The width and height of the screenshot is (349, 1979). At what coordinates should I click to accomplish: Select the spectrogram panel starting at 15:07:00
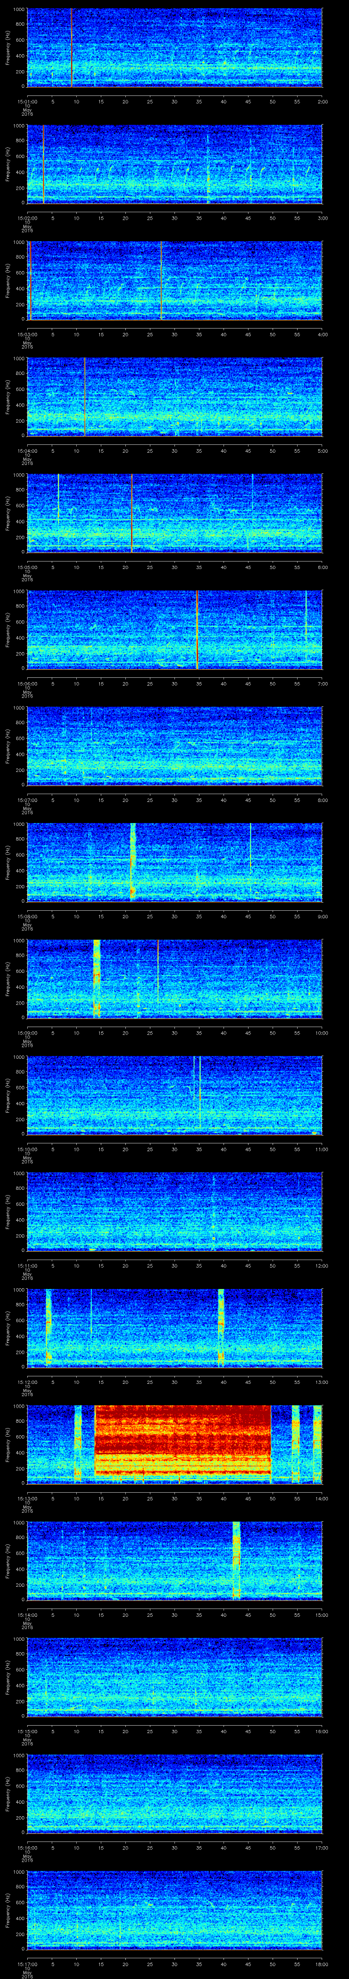(x=175, y=746)
